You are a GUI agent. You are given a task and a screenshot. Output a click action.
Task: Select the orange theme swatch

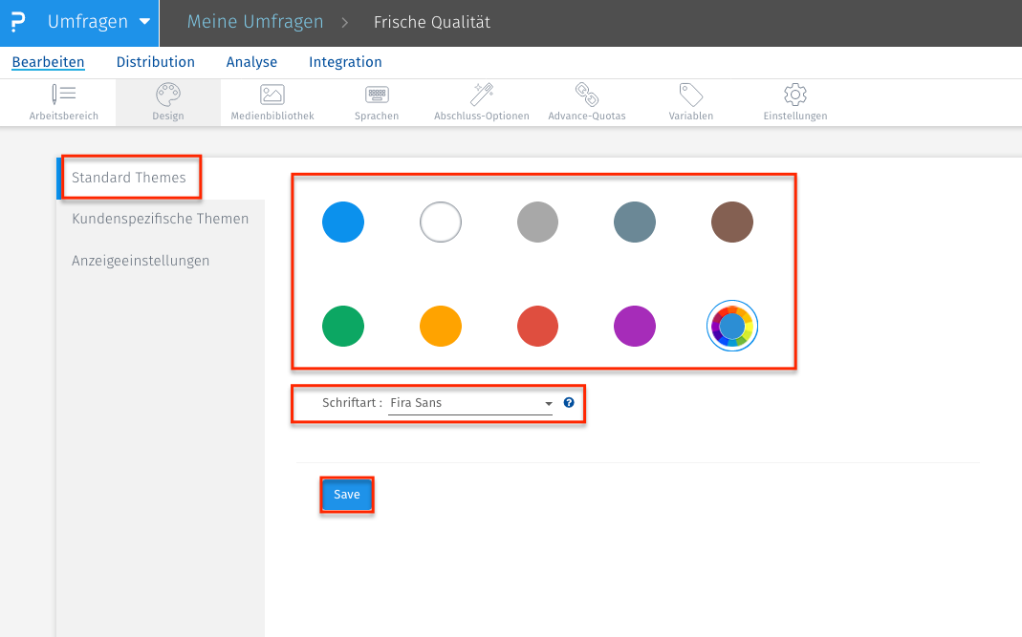[x=441, y=326]
